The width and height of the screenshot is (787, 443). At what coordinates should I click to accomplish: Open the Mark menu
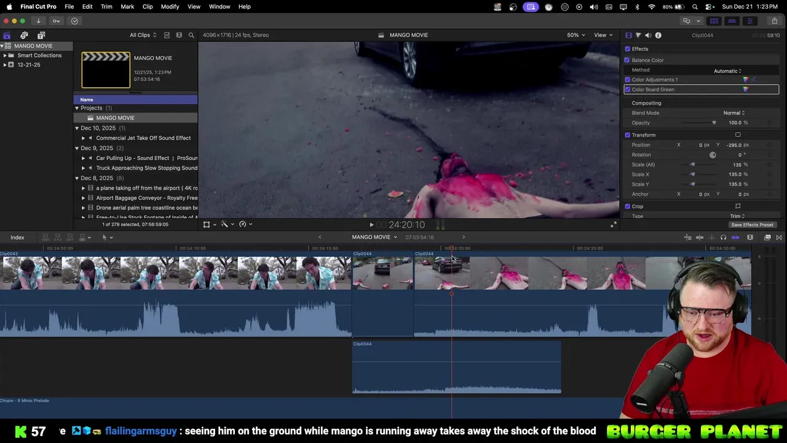[127, 7]
